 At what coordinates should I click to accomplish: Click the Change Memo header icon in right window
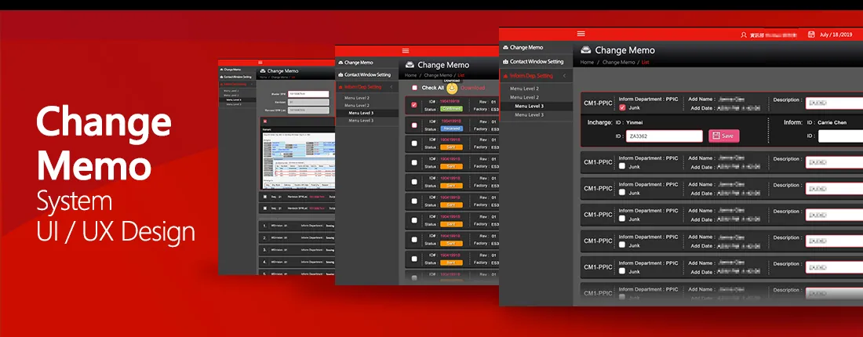pyautogui.click(x=586, y=50)
